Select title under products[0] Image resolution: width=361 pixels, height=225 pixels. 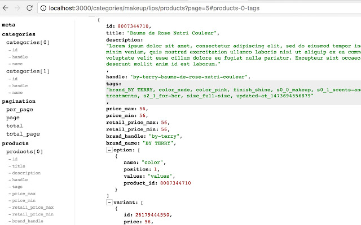tap(19, 166)
